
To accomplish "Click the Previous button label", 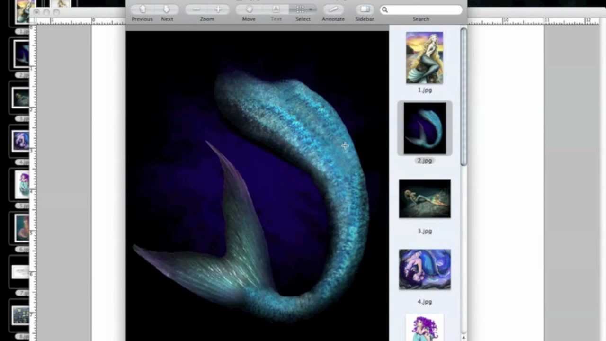I will pyautogui.click(x=142, y=19).
